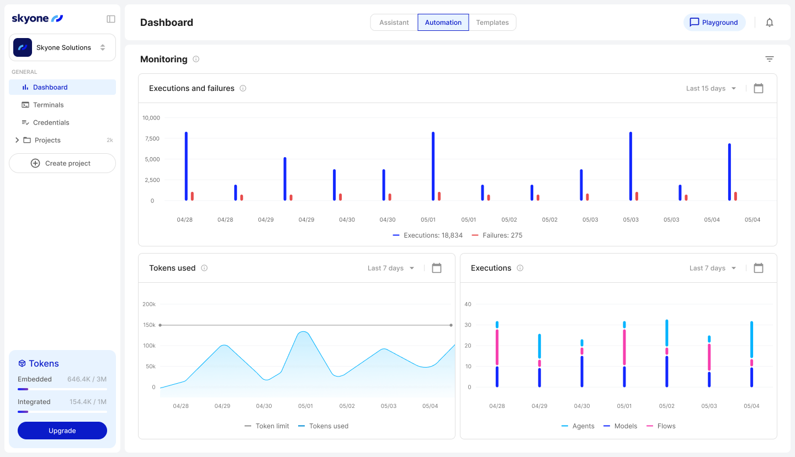Click info icon next to Tokens used
795x457 pixels.
point(204,268)
